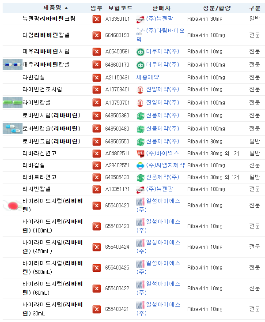Click red X icon for 리바캅셀
This screenshot has height=322, width=265.
[x=96, y=165]
